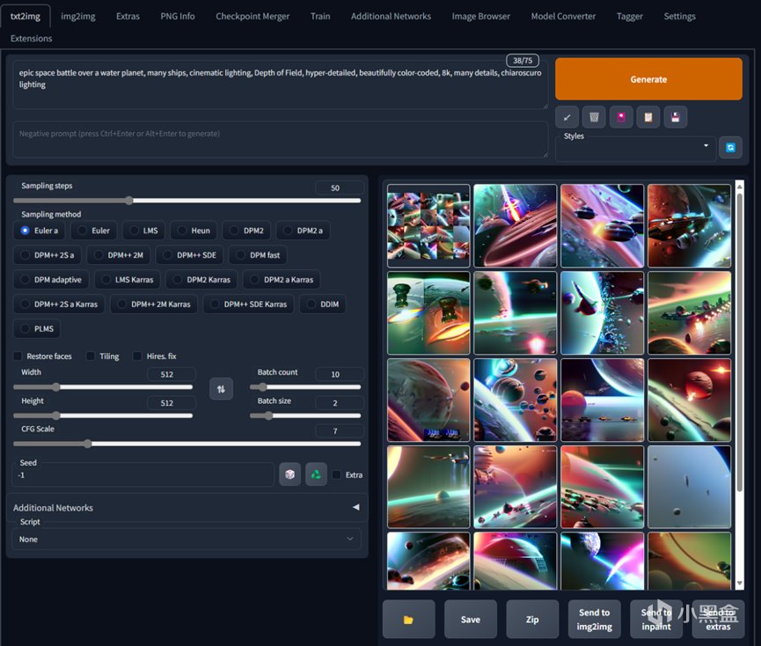
Task: Refresh the Styles list
Action: (x=730, y=148)
